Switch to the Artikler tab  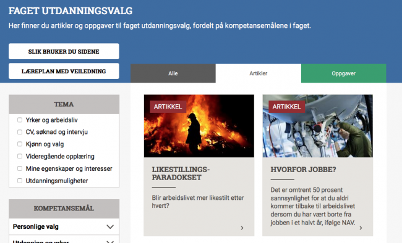point(259,73)
